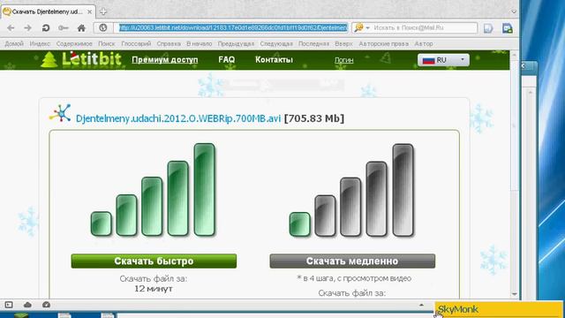Click the Mail.Ru search input field
Viewport: 565px width, 318px height.
[425, 27]
